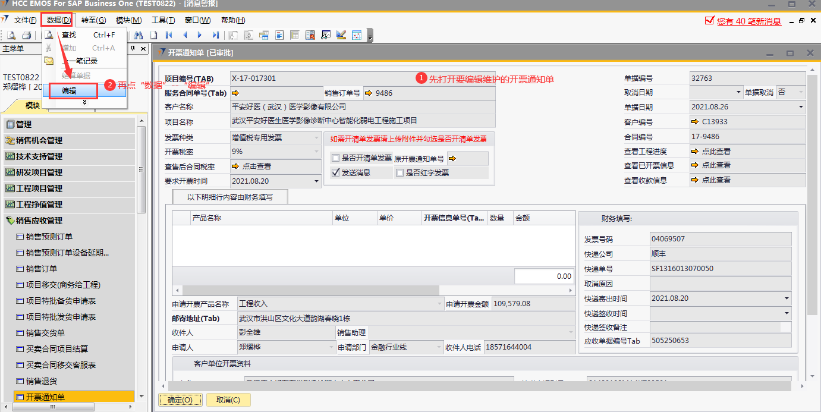Expand the 快递寄出时间 date dropdown
This screenshot has width=821, height=412.
pos(787,298)
